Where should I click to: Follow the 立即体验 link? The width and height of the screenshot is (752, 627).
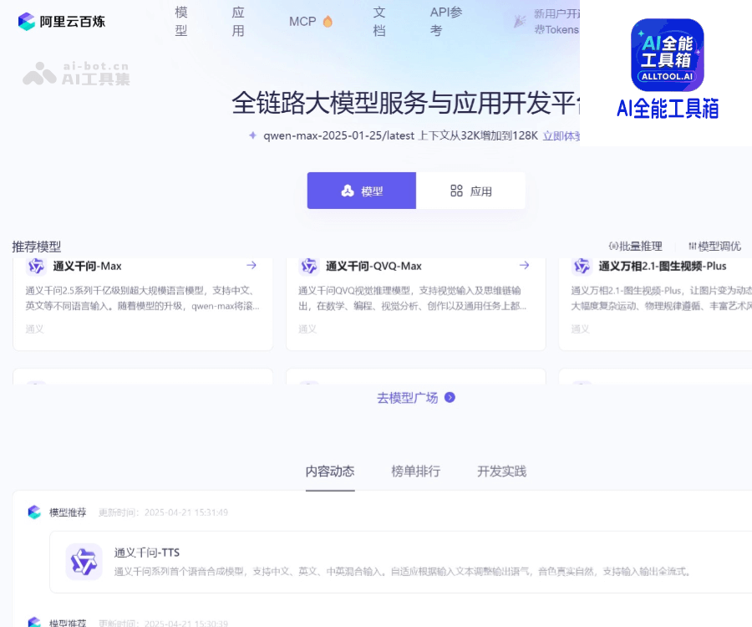pyautogui.click(x=561, y=136)
